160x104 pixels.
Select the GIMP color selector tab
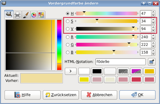coord(9,14)
